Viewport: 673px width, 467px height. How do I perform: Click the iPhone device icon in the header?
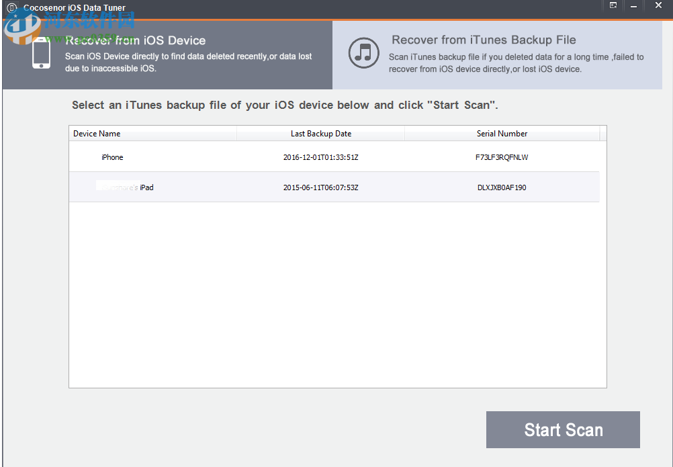(x=41, y=53)
